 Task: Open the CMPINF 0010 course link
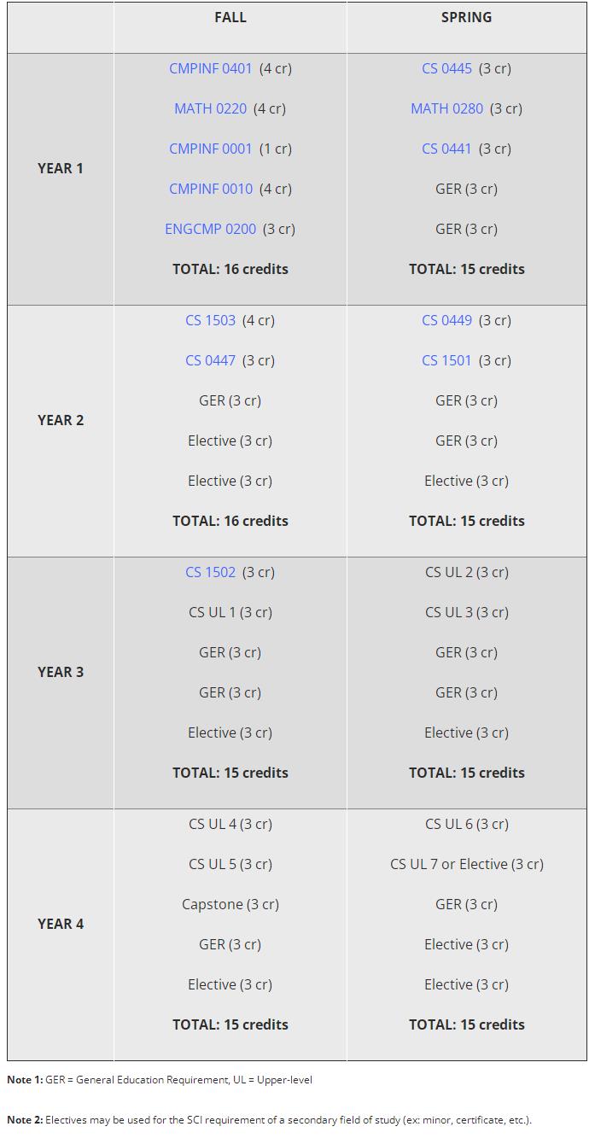pos(211,189)
